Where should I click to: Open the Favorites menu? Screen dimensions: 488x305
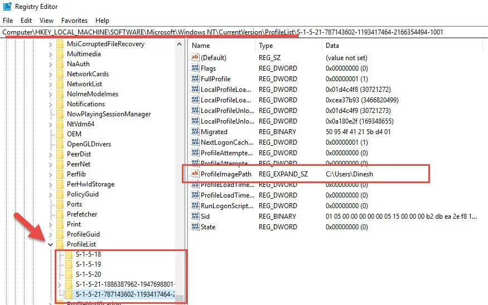(74, 21)
